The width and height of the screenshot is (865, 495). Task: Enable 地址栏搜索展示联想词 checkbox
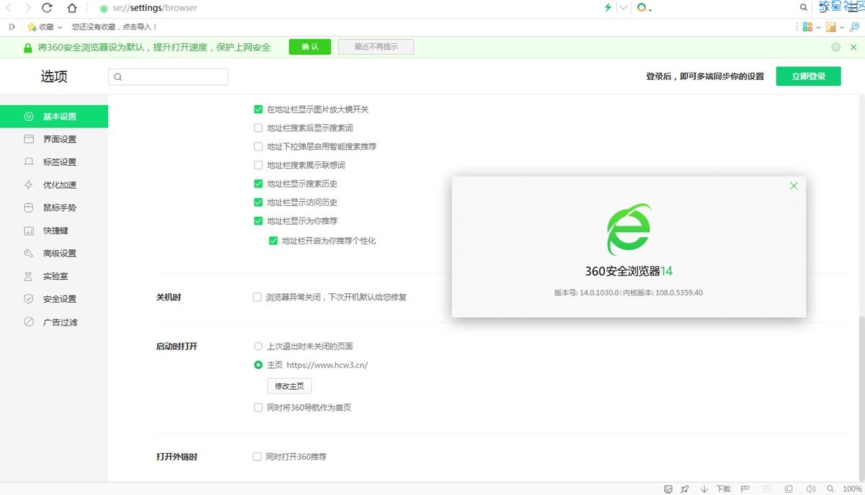click(258, 165)
